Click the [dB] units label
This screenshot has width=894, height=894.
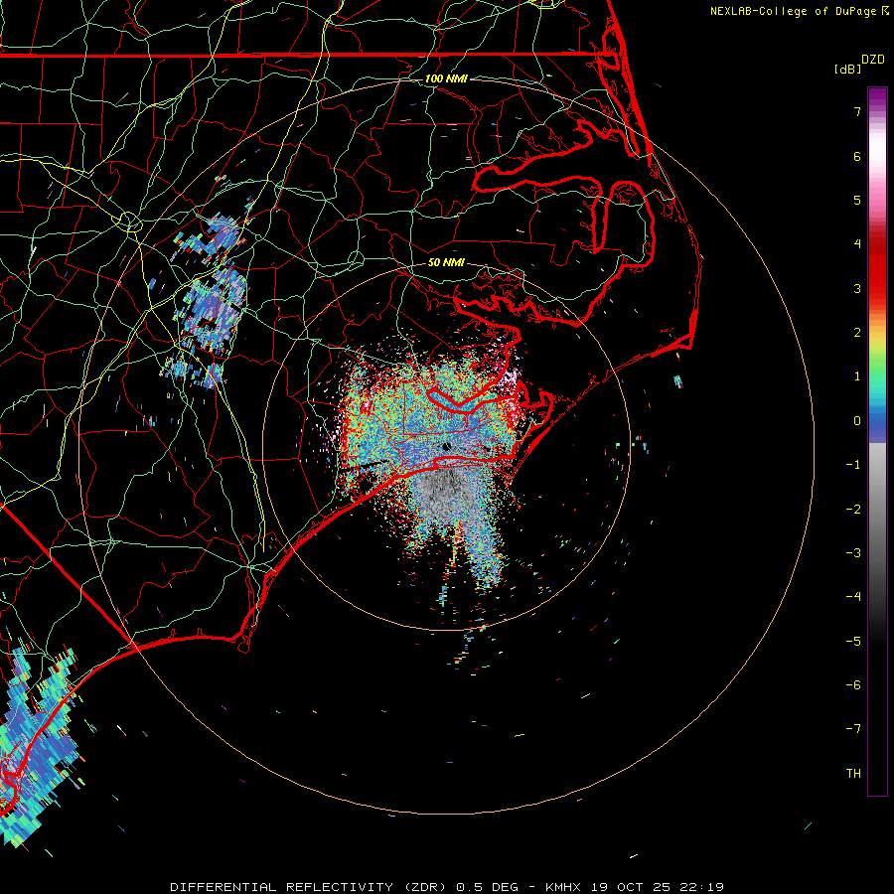[848, 69]
